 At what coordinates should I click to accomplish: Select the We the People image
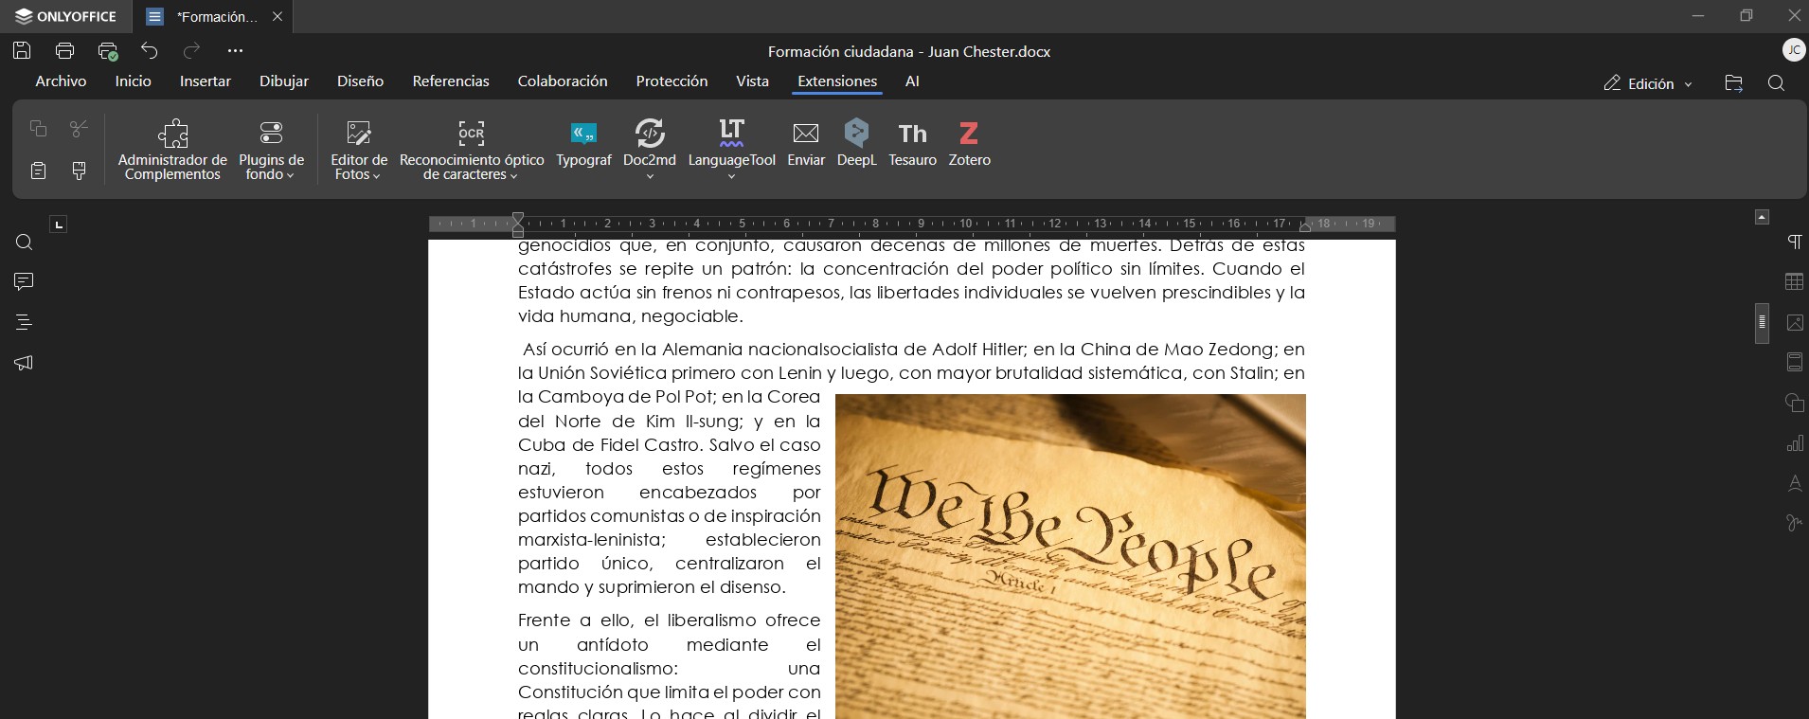tap(1069, 556)
